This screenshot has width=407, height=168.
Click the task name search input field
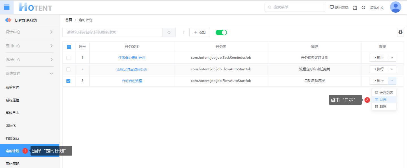coord(112,32)
